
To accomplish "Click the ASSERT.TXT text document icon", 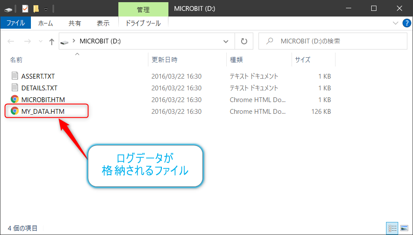I will point(15,76).
